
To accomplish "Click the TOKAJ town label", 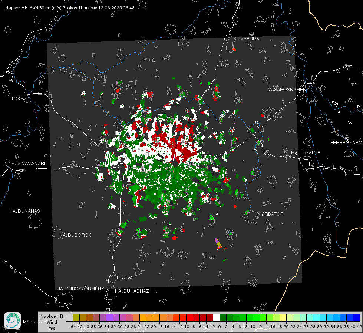I will click(18, 99).
